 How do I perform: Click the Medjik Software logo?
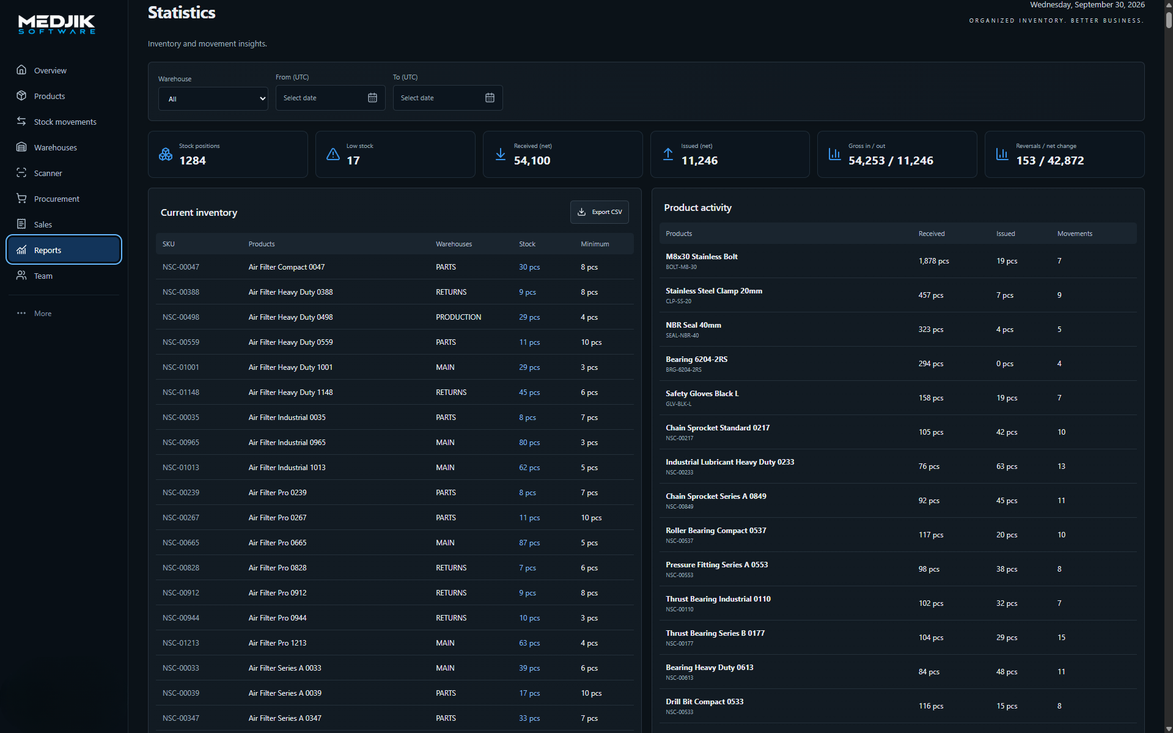(57, 24)
